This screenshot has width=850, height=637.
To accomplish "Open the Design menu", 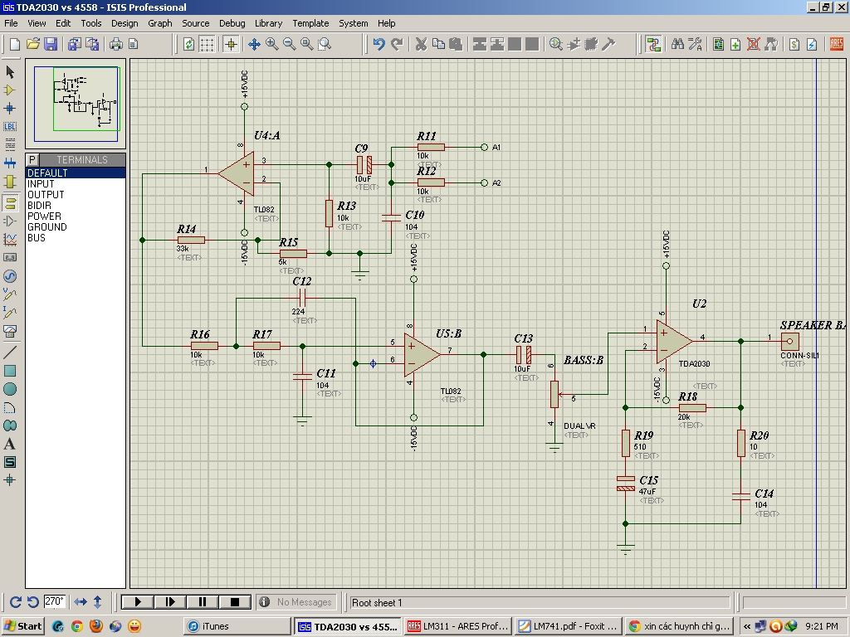I will tap(125, 23).
